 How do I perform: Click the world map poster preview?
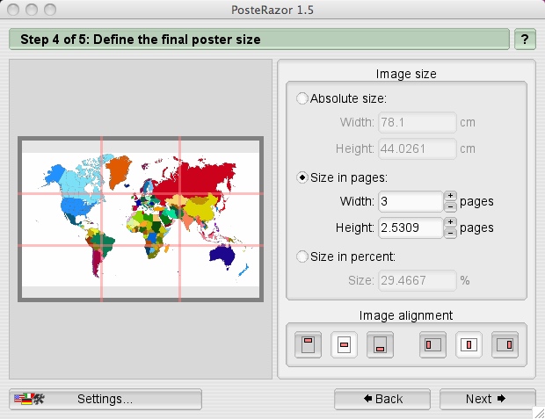[x=141, y=220]
